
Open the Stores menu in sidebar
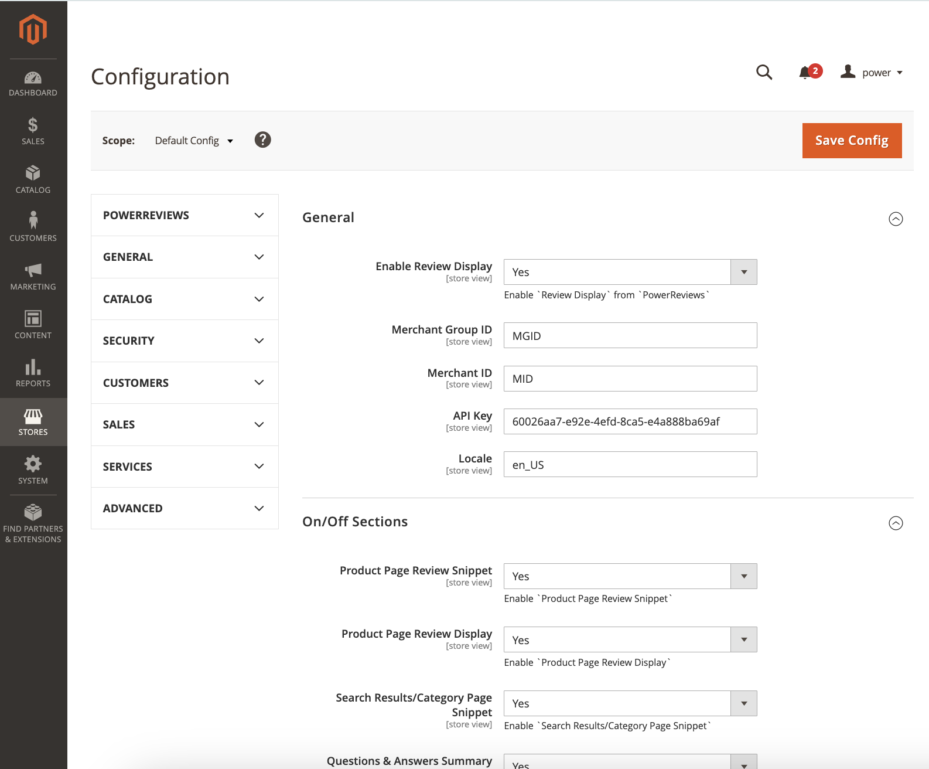point(33,422)
